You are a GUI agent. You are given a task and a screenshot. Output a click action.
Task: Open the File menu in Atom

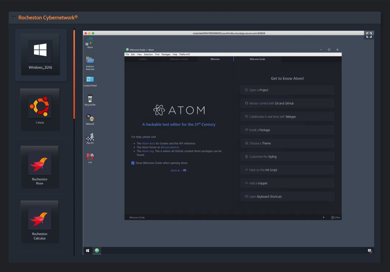(127, 55)
